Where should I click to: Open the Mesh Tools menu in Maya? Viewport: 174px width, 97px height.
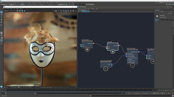[34, 2]
